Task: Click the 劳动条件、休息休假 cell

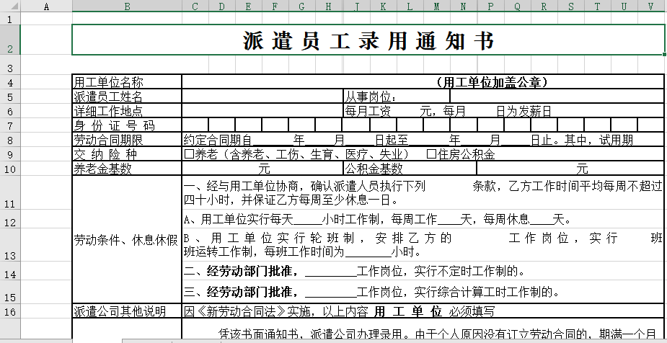Action: (127, 239)
